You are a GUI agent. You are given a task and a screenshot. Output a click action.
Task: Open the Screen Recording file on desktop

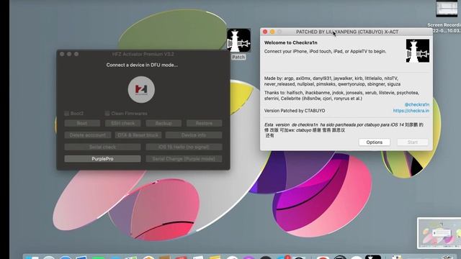click(447, 9)
